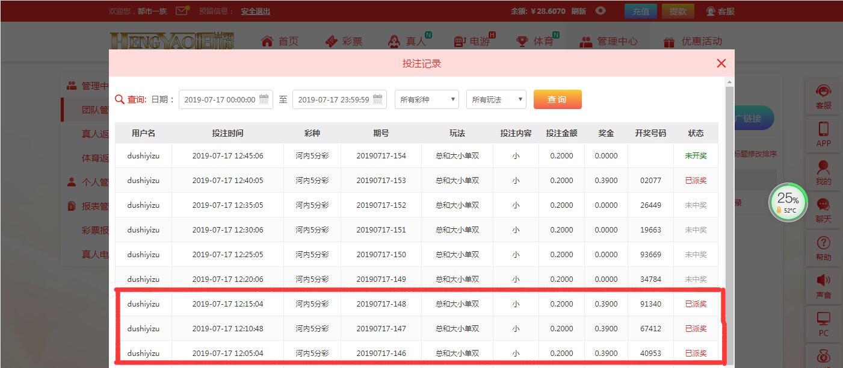Expand the 所有玩法 dropdown
The width and height of the screenshot is (843, 368).
pos(496,99)
